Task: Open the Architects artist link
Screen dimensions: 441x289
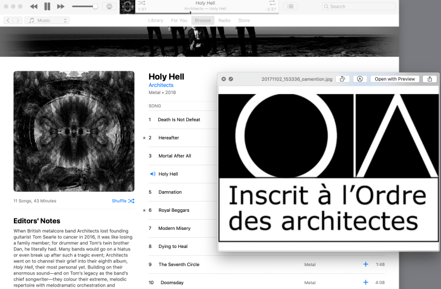Action: (x=161, y=86)
